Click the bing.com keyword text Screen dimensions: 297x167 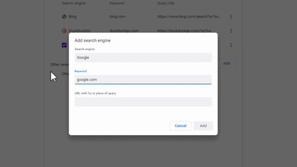coord(117,17)
